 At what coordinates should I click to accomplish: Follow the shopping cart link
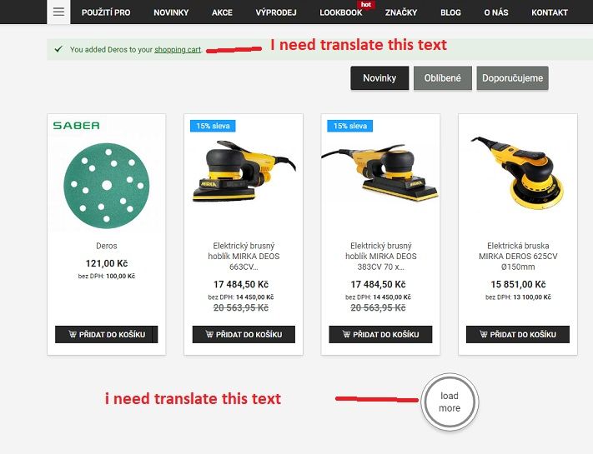click(178, 49)
